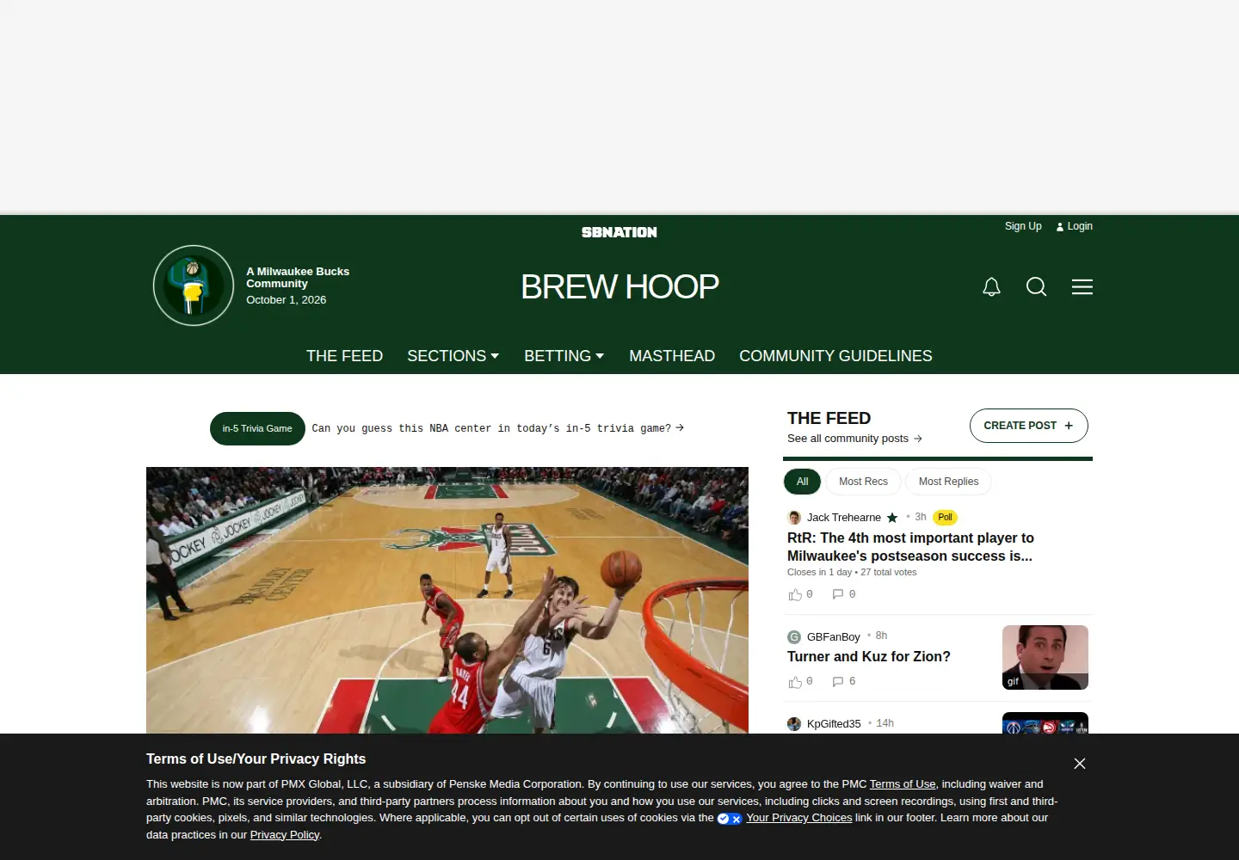The image size is (1239, 860).
Task: Open the Your Privacy Choices link
Action: (x=798, y=818)
